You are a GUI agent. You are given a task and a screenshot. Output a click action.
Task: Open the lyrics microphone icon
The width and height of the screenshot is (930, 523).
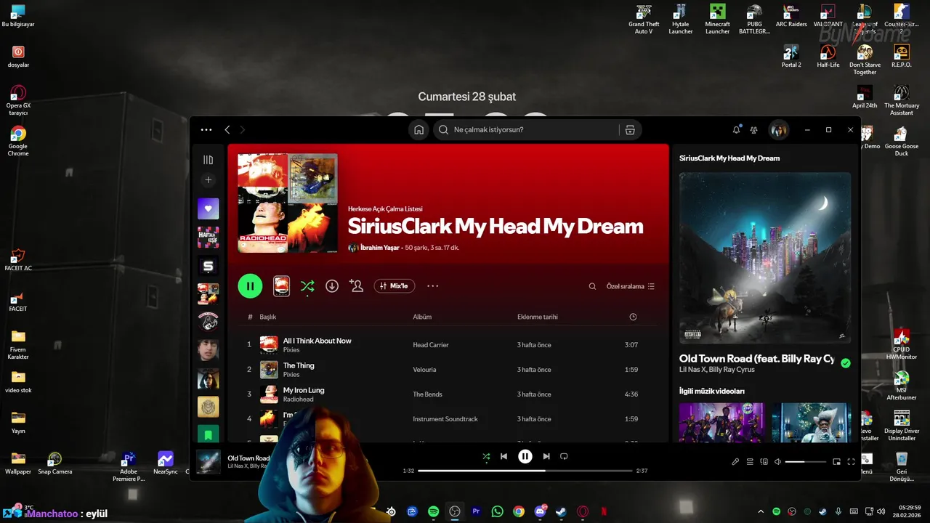[735, 462]
